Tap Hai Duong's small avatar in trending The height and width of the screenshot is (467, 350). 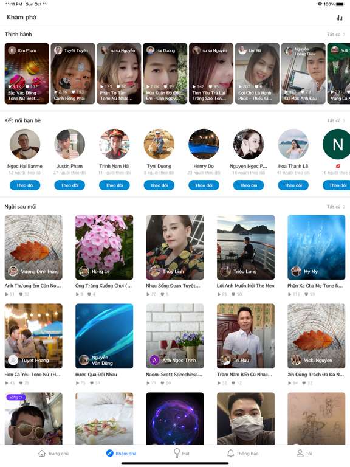point(150,50)
